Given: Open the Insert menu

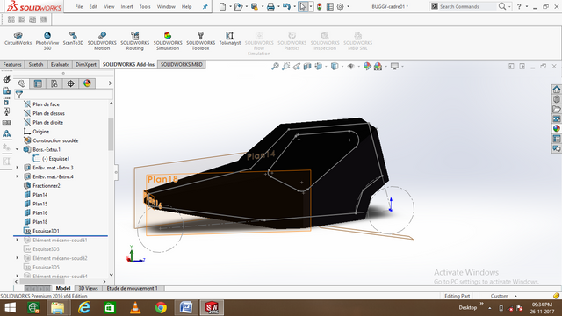Looking at the screenshot, I should click(x=126, y=6).
